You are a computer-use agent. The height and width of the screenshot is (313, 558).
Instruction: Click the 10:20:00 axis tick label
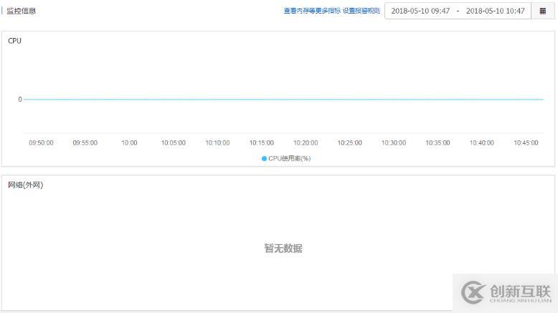tap(306, 143)
